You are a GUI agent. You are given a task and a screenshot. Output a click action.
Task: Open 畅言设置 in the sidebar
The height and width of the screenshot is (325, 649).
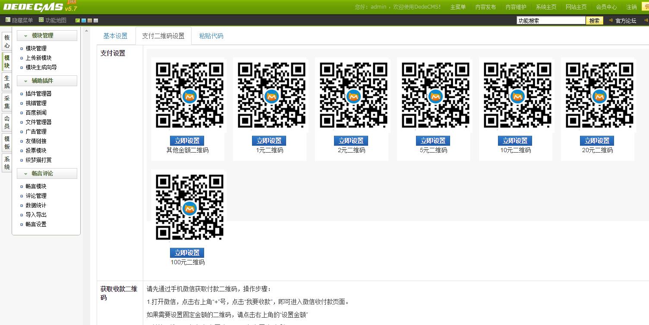36,224
